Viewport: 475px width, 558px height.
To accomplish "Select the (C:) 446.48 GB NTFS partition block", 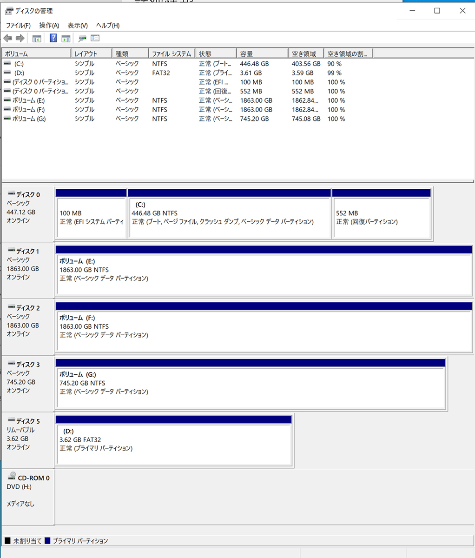I will (x=229, y=214).
